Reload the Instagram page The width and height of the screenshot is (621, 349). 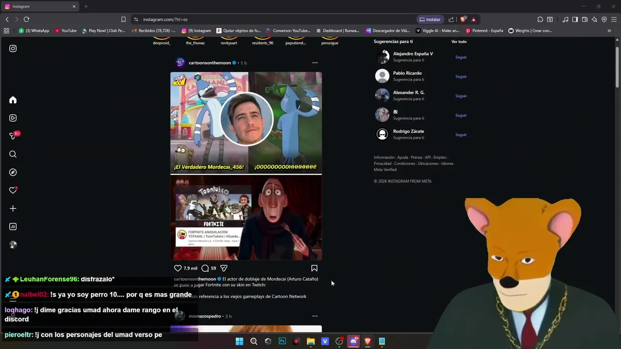[26, 19]
